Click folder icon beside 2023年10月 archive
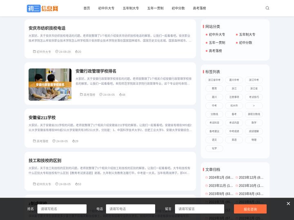 pyautogui.click(x=237, y=186)
